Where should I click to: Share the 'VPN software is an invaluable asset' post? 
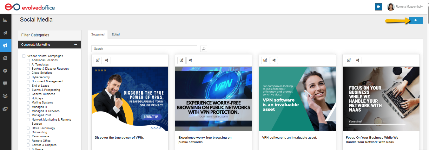click(274, 60)
